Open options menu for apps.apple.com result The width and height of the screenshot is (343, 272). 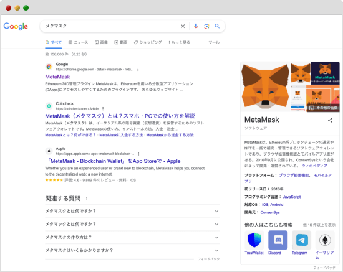tap(138, 154)
